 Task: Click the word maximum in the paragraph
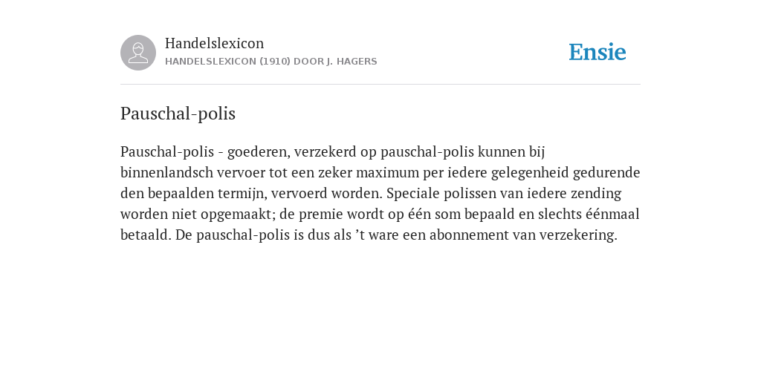click(388, 173)
